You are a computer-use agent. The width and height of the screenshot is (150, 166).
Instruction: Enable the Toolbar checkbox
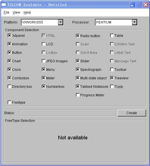pos(112,70)
